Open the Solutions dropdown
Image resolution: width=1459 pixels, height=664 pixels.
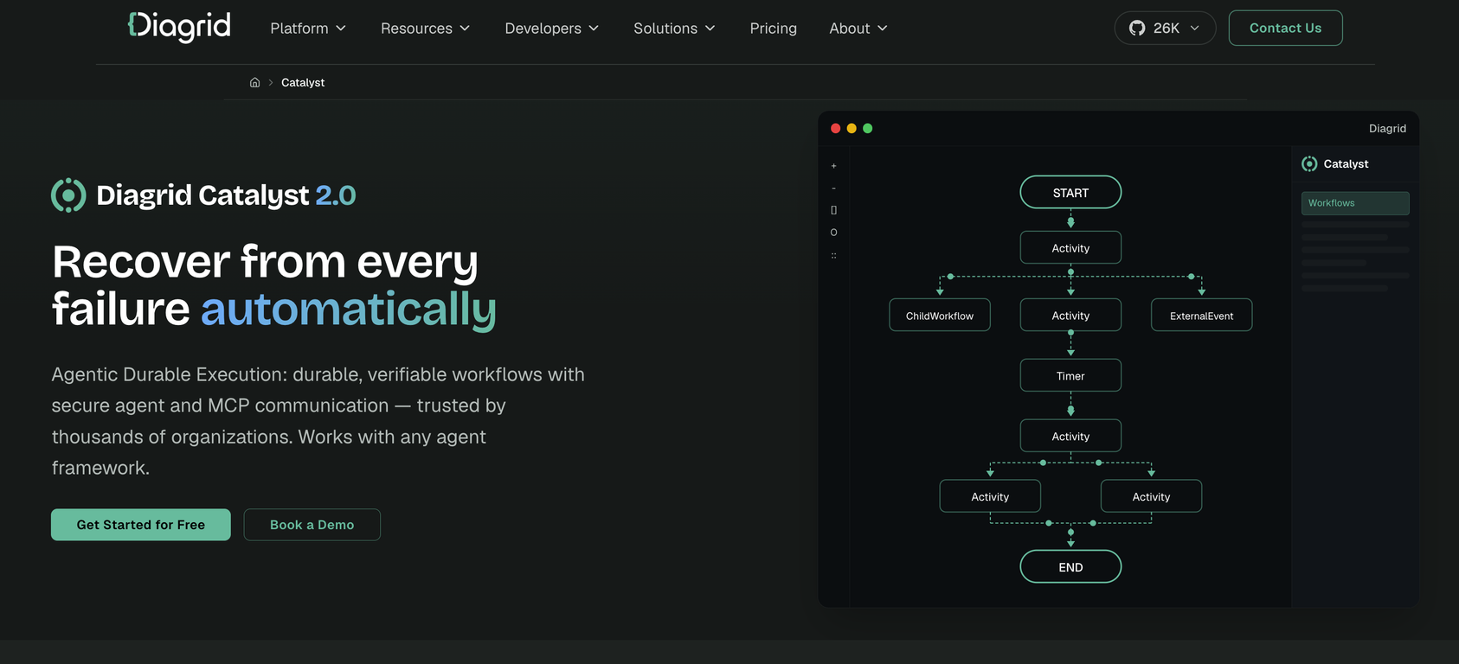(674, 29)
